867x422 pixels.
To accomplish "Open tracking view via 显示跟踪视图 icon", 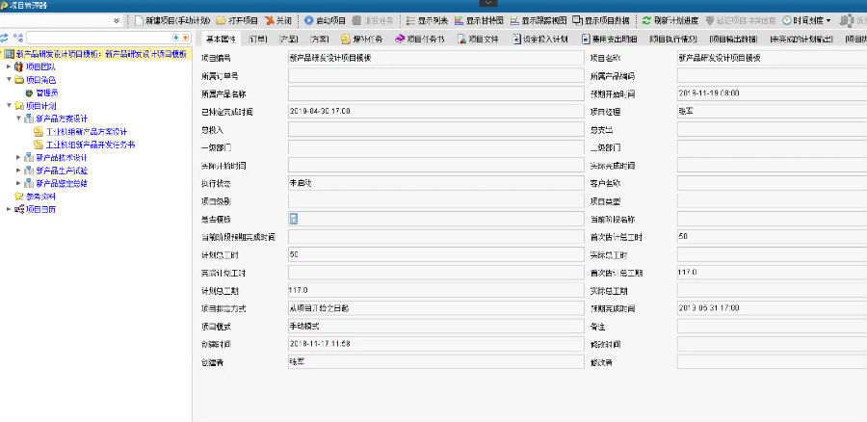I will [x=514, y=20].
